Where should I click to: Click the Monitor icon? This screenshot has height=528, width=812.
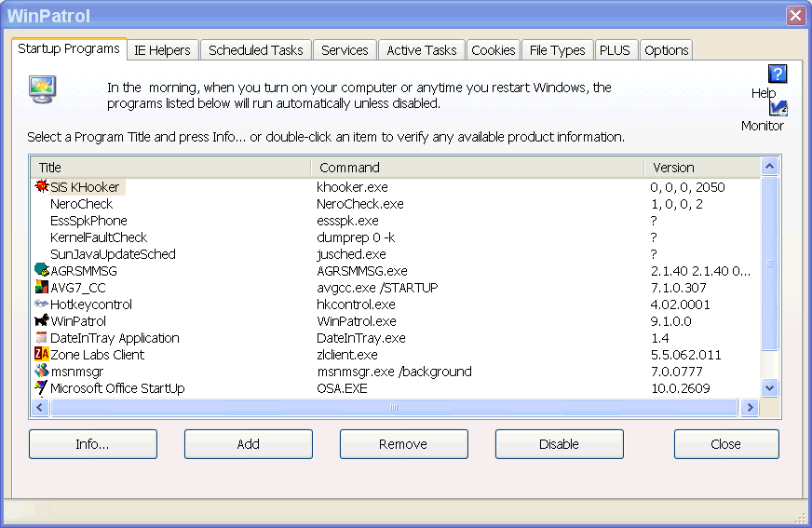778,108
